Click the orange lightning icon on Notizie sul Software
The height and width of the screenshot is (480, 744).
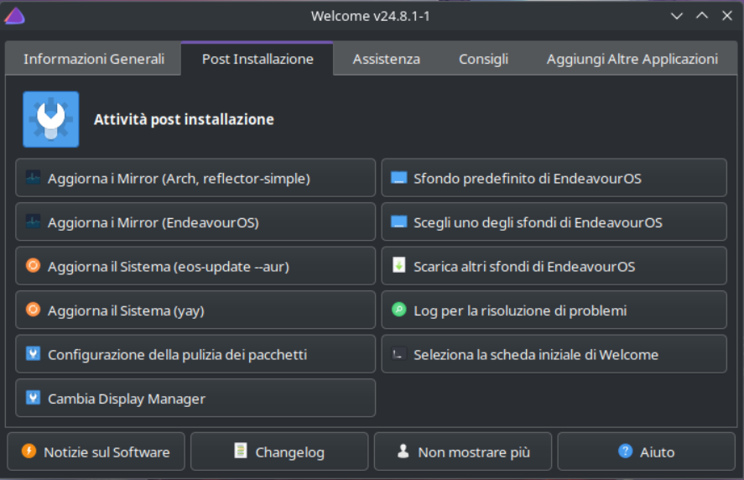tap(29, 451)
